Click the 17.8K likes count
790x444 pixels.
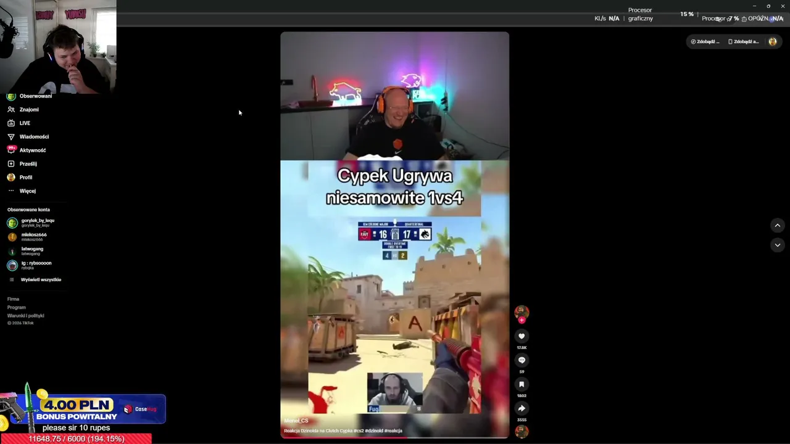coord(522,348)
